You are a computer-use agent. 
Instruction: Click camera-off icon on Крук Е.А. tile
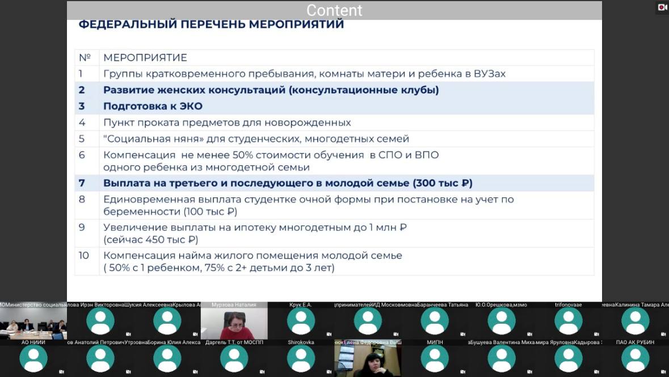click(330, 334)
